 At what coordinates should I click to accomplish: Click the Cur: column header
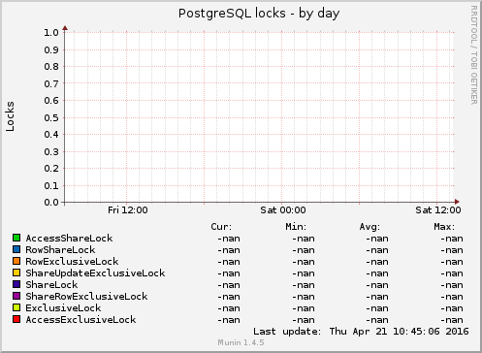pyautogui.click(x=221, y=227)
